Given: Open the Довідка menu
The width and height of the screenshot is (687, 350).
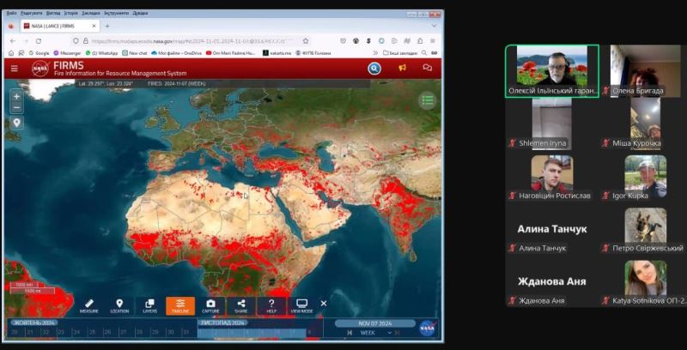Looking at the screenshot, I should point(140,13).
